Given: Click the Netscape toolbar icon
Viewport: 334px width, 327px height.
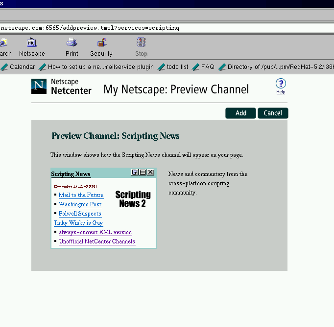Looking at the screenshot, I should [x=32, y=43].
